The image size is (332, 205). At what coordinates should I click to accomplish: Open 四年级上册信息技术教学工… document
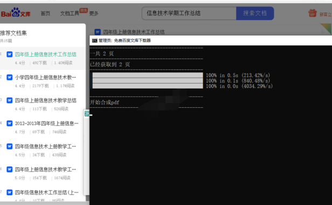45,169
